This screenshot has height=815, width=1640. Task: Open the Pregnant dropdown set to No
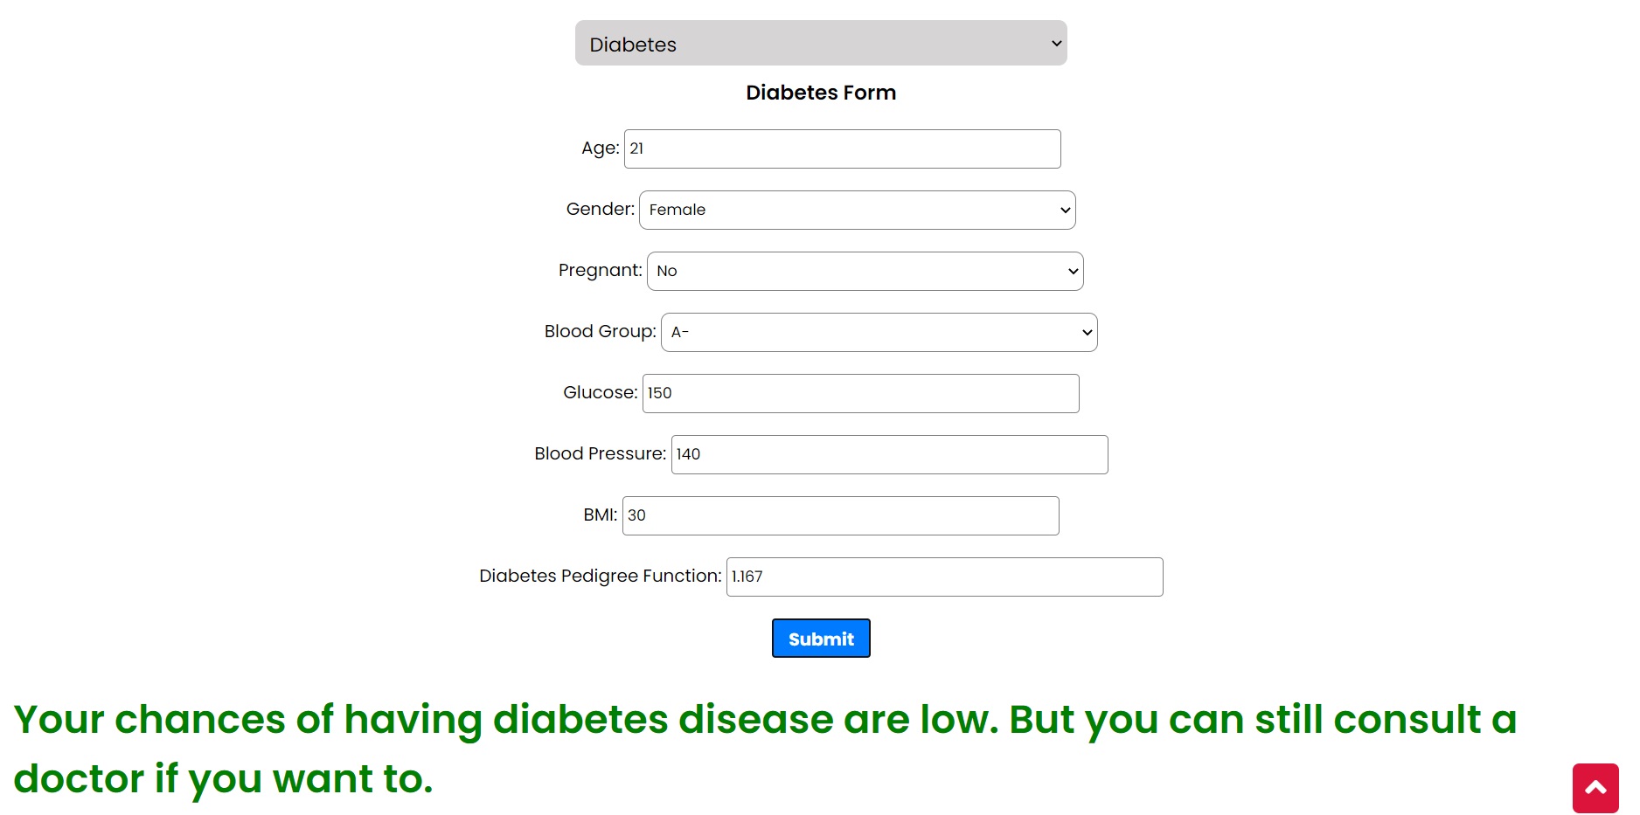click(x=865, y=271)
